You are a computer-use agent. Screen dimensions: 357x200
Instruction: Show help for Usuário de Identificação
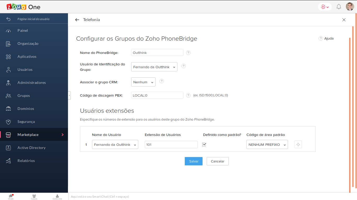[x=183, y=66]
